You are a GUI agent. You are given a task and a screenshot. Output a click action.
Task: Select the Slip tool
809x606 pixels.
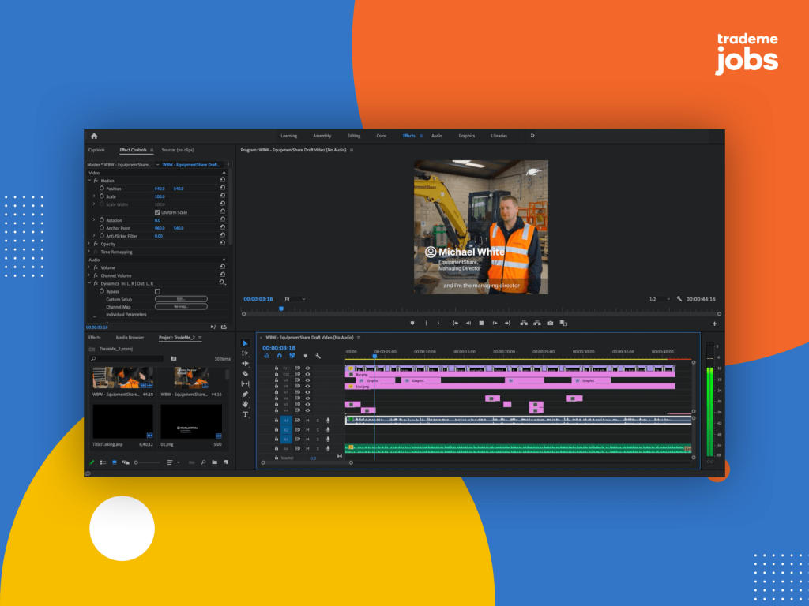coord(245,384)
